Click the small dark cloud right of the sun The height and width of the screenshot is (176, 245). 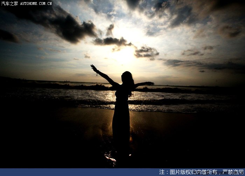tap(146, 52)
